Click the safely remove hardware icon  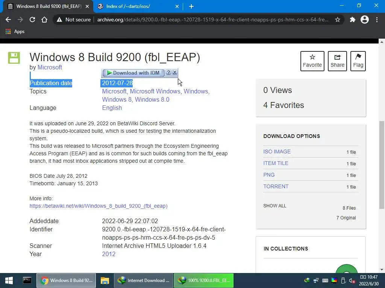click(x=343, y=280)
